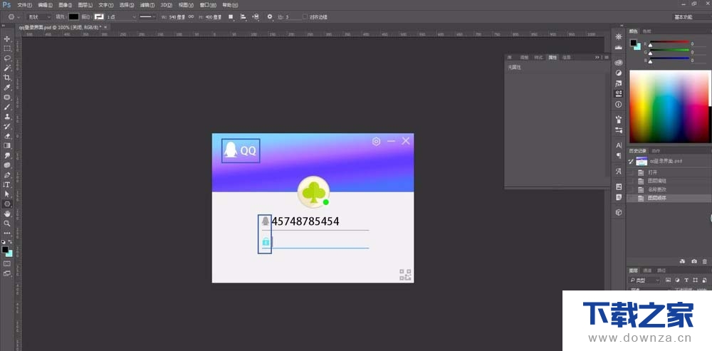Image resolution: width=712 pixels, height=351 pixels.
Task: Open the Properties panel flyout menu
Action: pos(607,57)
